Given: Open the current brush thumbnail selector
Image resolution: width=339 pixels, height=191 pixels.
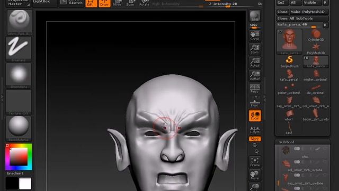Looking at the screenshot, I should coord(20,22).
